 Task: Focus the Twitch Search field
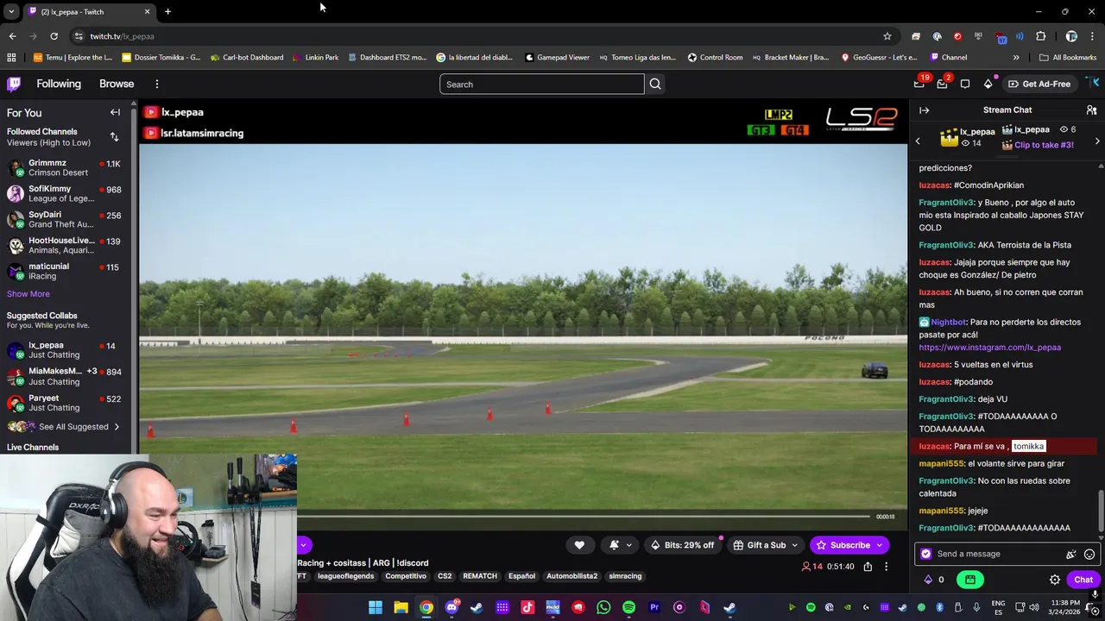click(542, 84)
